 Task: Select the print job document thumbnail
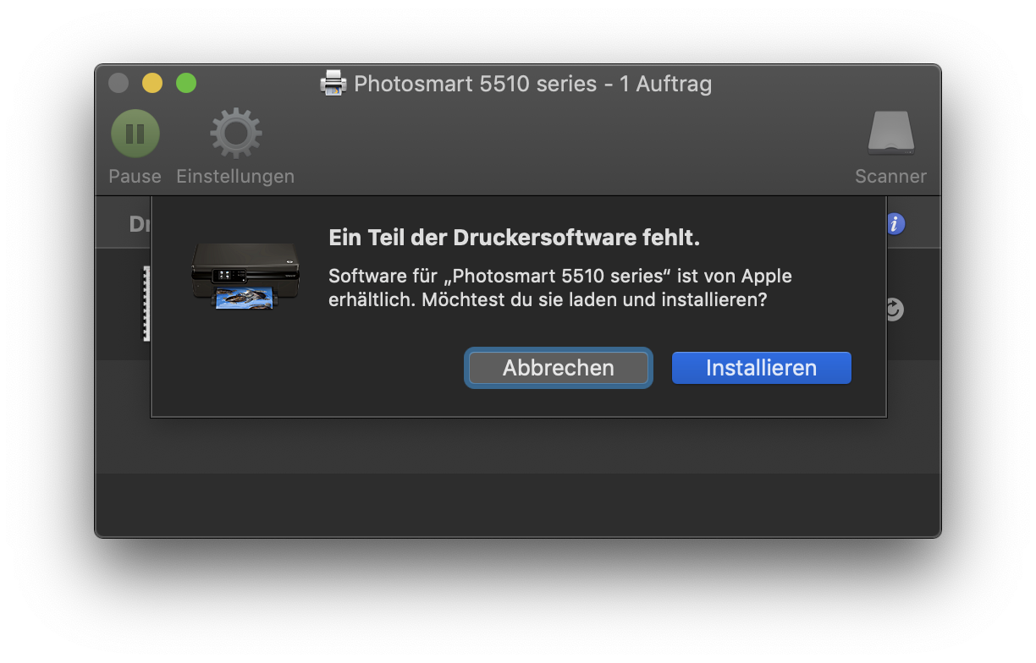click(x=146, y=304)
